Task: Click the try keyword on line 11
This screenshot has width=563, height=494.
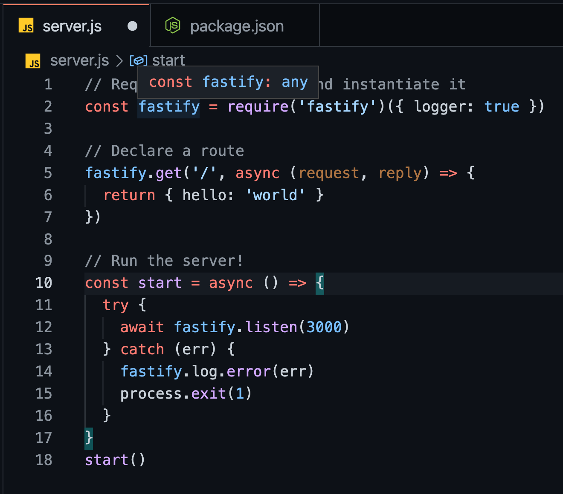Action: [x=116, y=305]
